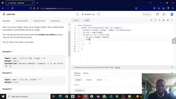Image resolution: width=176 pixels, height=99 pixels.
Task: Add a new testcase with plus icon
Action: click(x=106, y=80)
